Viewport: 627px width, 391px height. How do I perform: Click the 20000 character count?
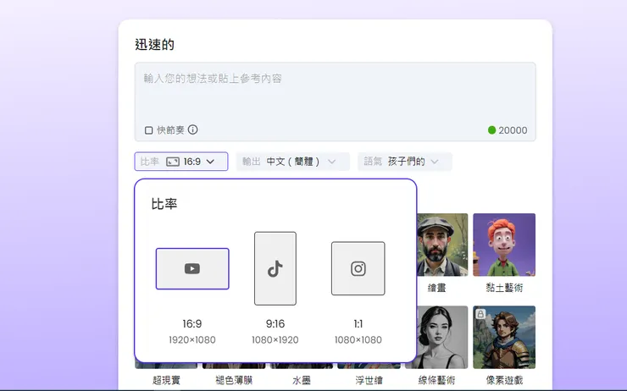pos(513,130)
